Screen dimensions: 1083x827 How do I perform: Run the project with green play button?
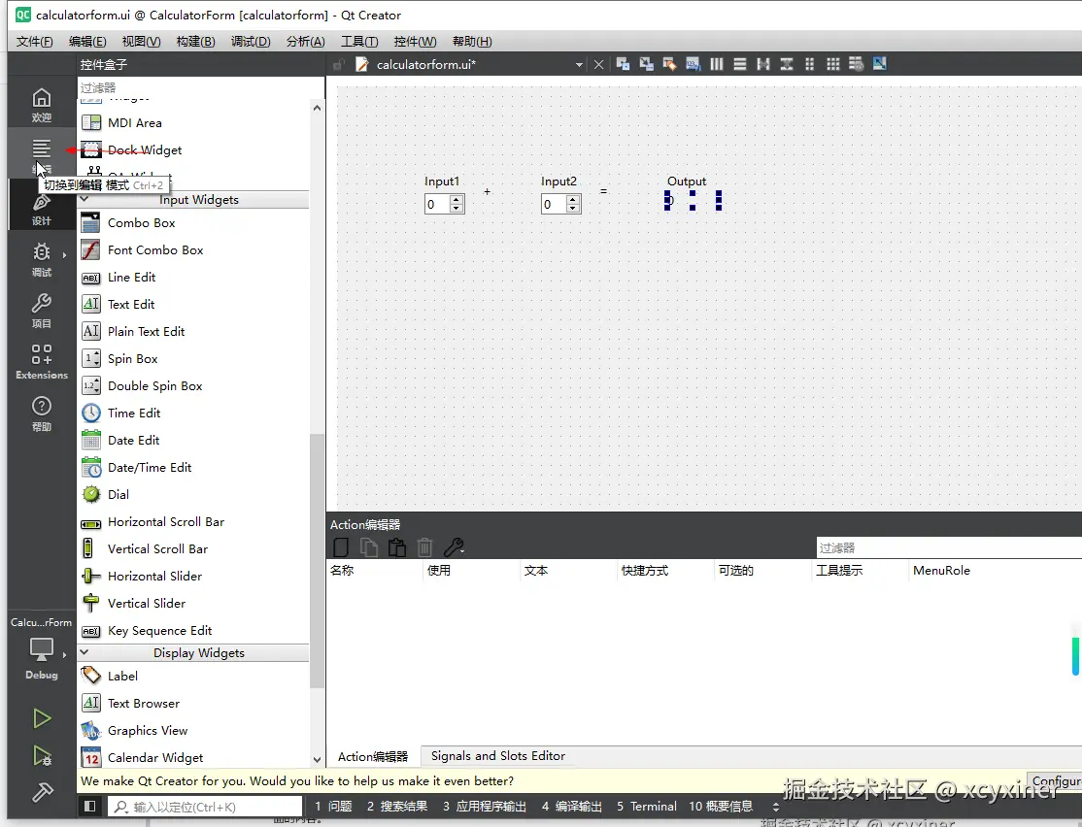pyautogui.click(x=42, y=718)
